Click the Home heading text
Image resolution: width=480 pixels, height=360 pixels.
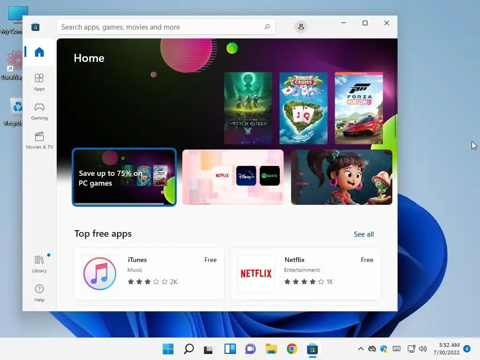89,58
